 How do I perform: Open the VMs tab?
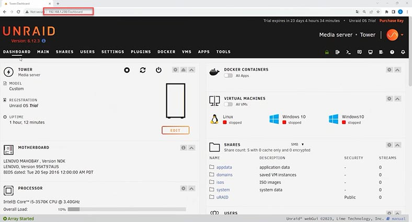click(x=187, y=52)
